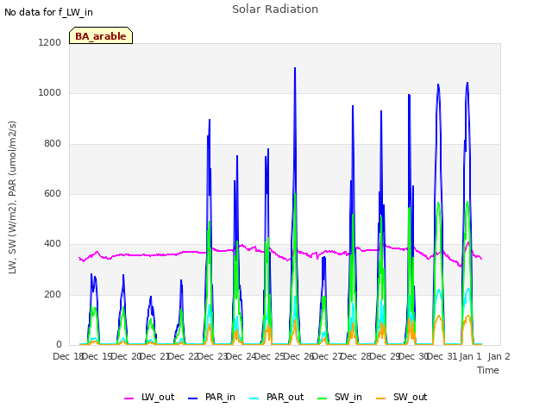Screen dimensions: 552x414
Task: Click the 400 y-axis tick label
Action: tap(53, 244)
